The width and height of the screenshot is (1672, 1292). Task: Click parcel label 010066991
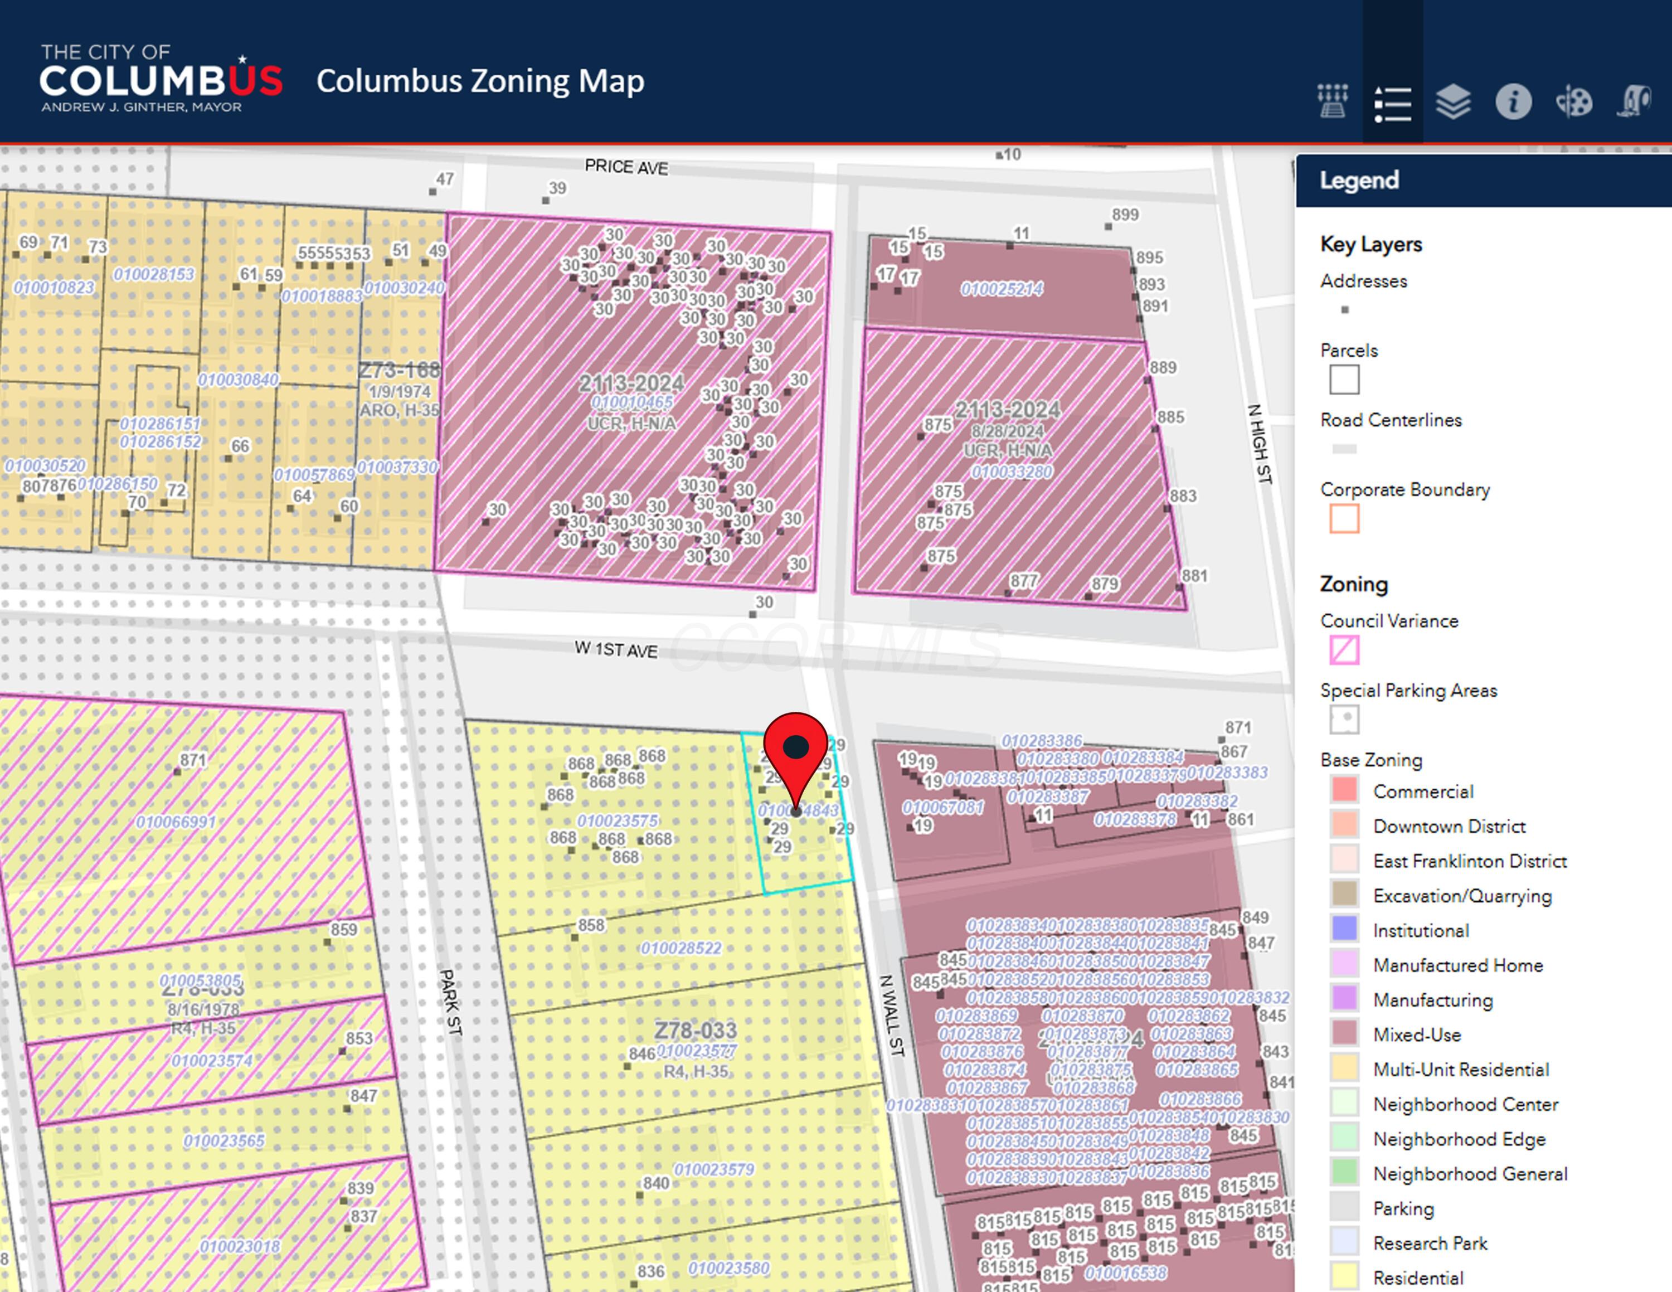coord(176,822)
